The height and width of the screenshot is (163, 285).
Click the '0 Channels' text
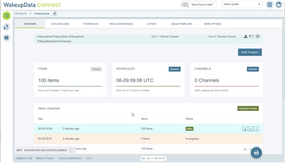[207, 80]
